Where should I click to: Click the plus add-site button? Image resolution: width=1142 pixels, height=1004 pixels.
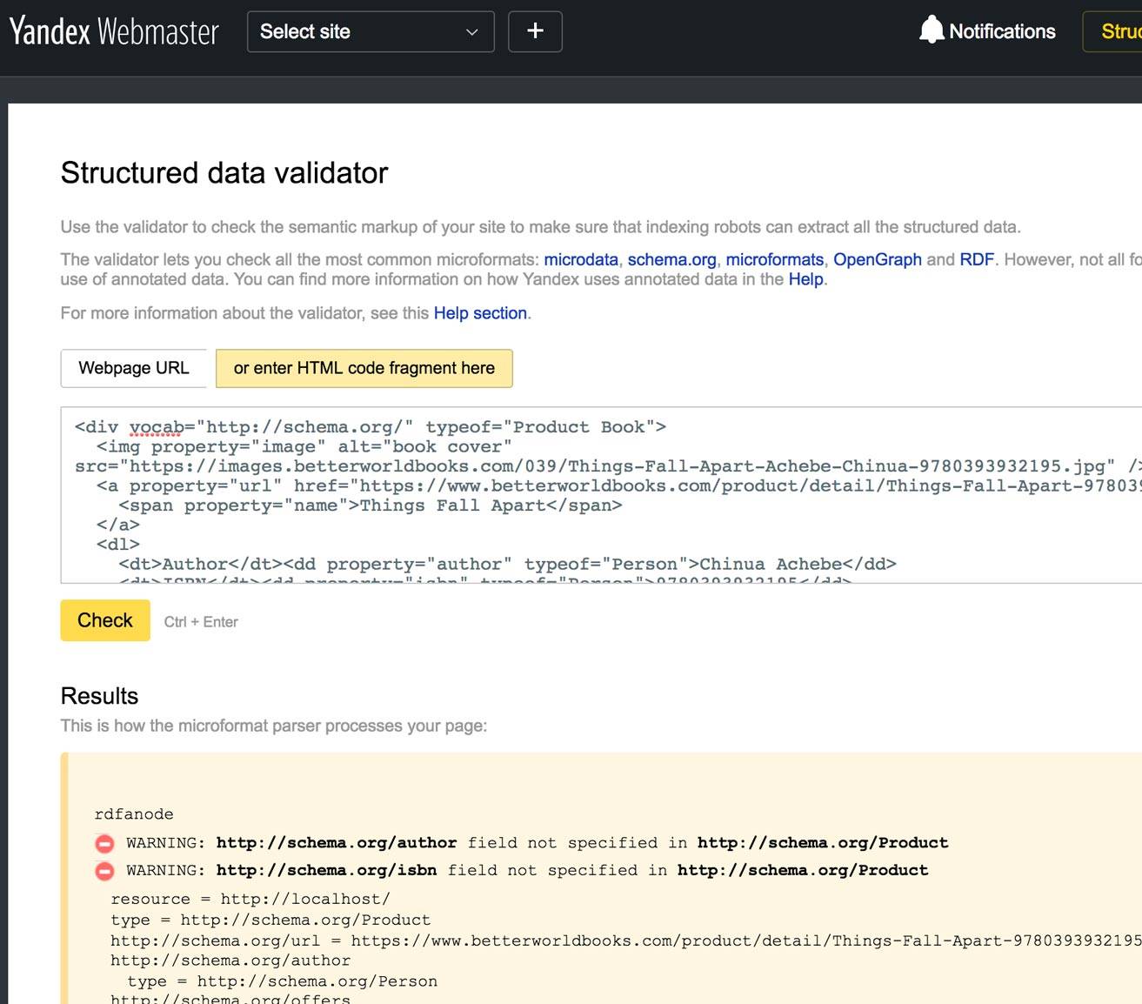coord(535,31)
